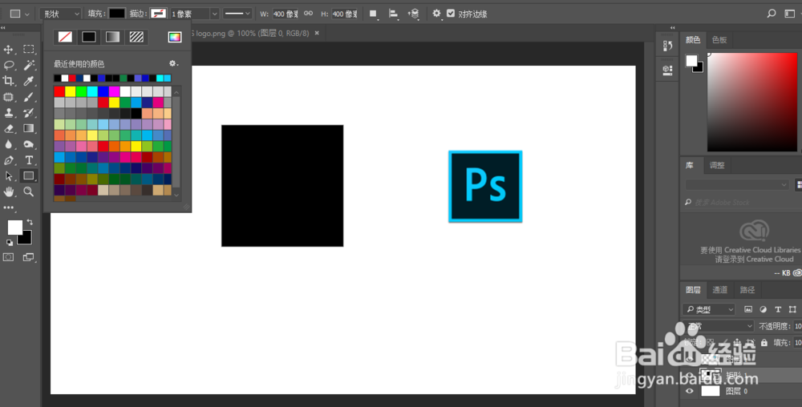Filter layers by type layers
The image size is (802, 407).
point(778,309)
